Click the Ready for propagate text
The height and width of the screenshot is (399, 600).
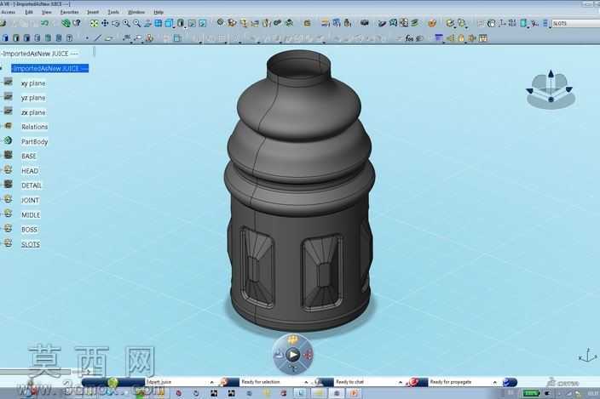[450, 382]
